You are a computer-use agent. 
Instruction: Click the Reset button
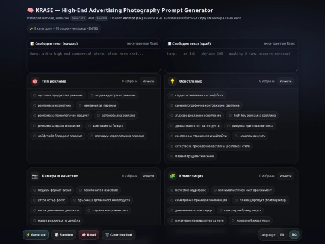click(89, 235)
